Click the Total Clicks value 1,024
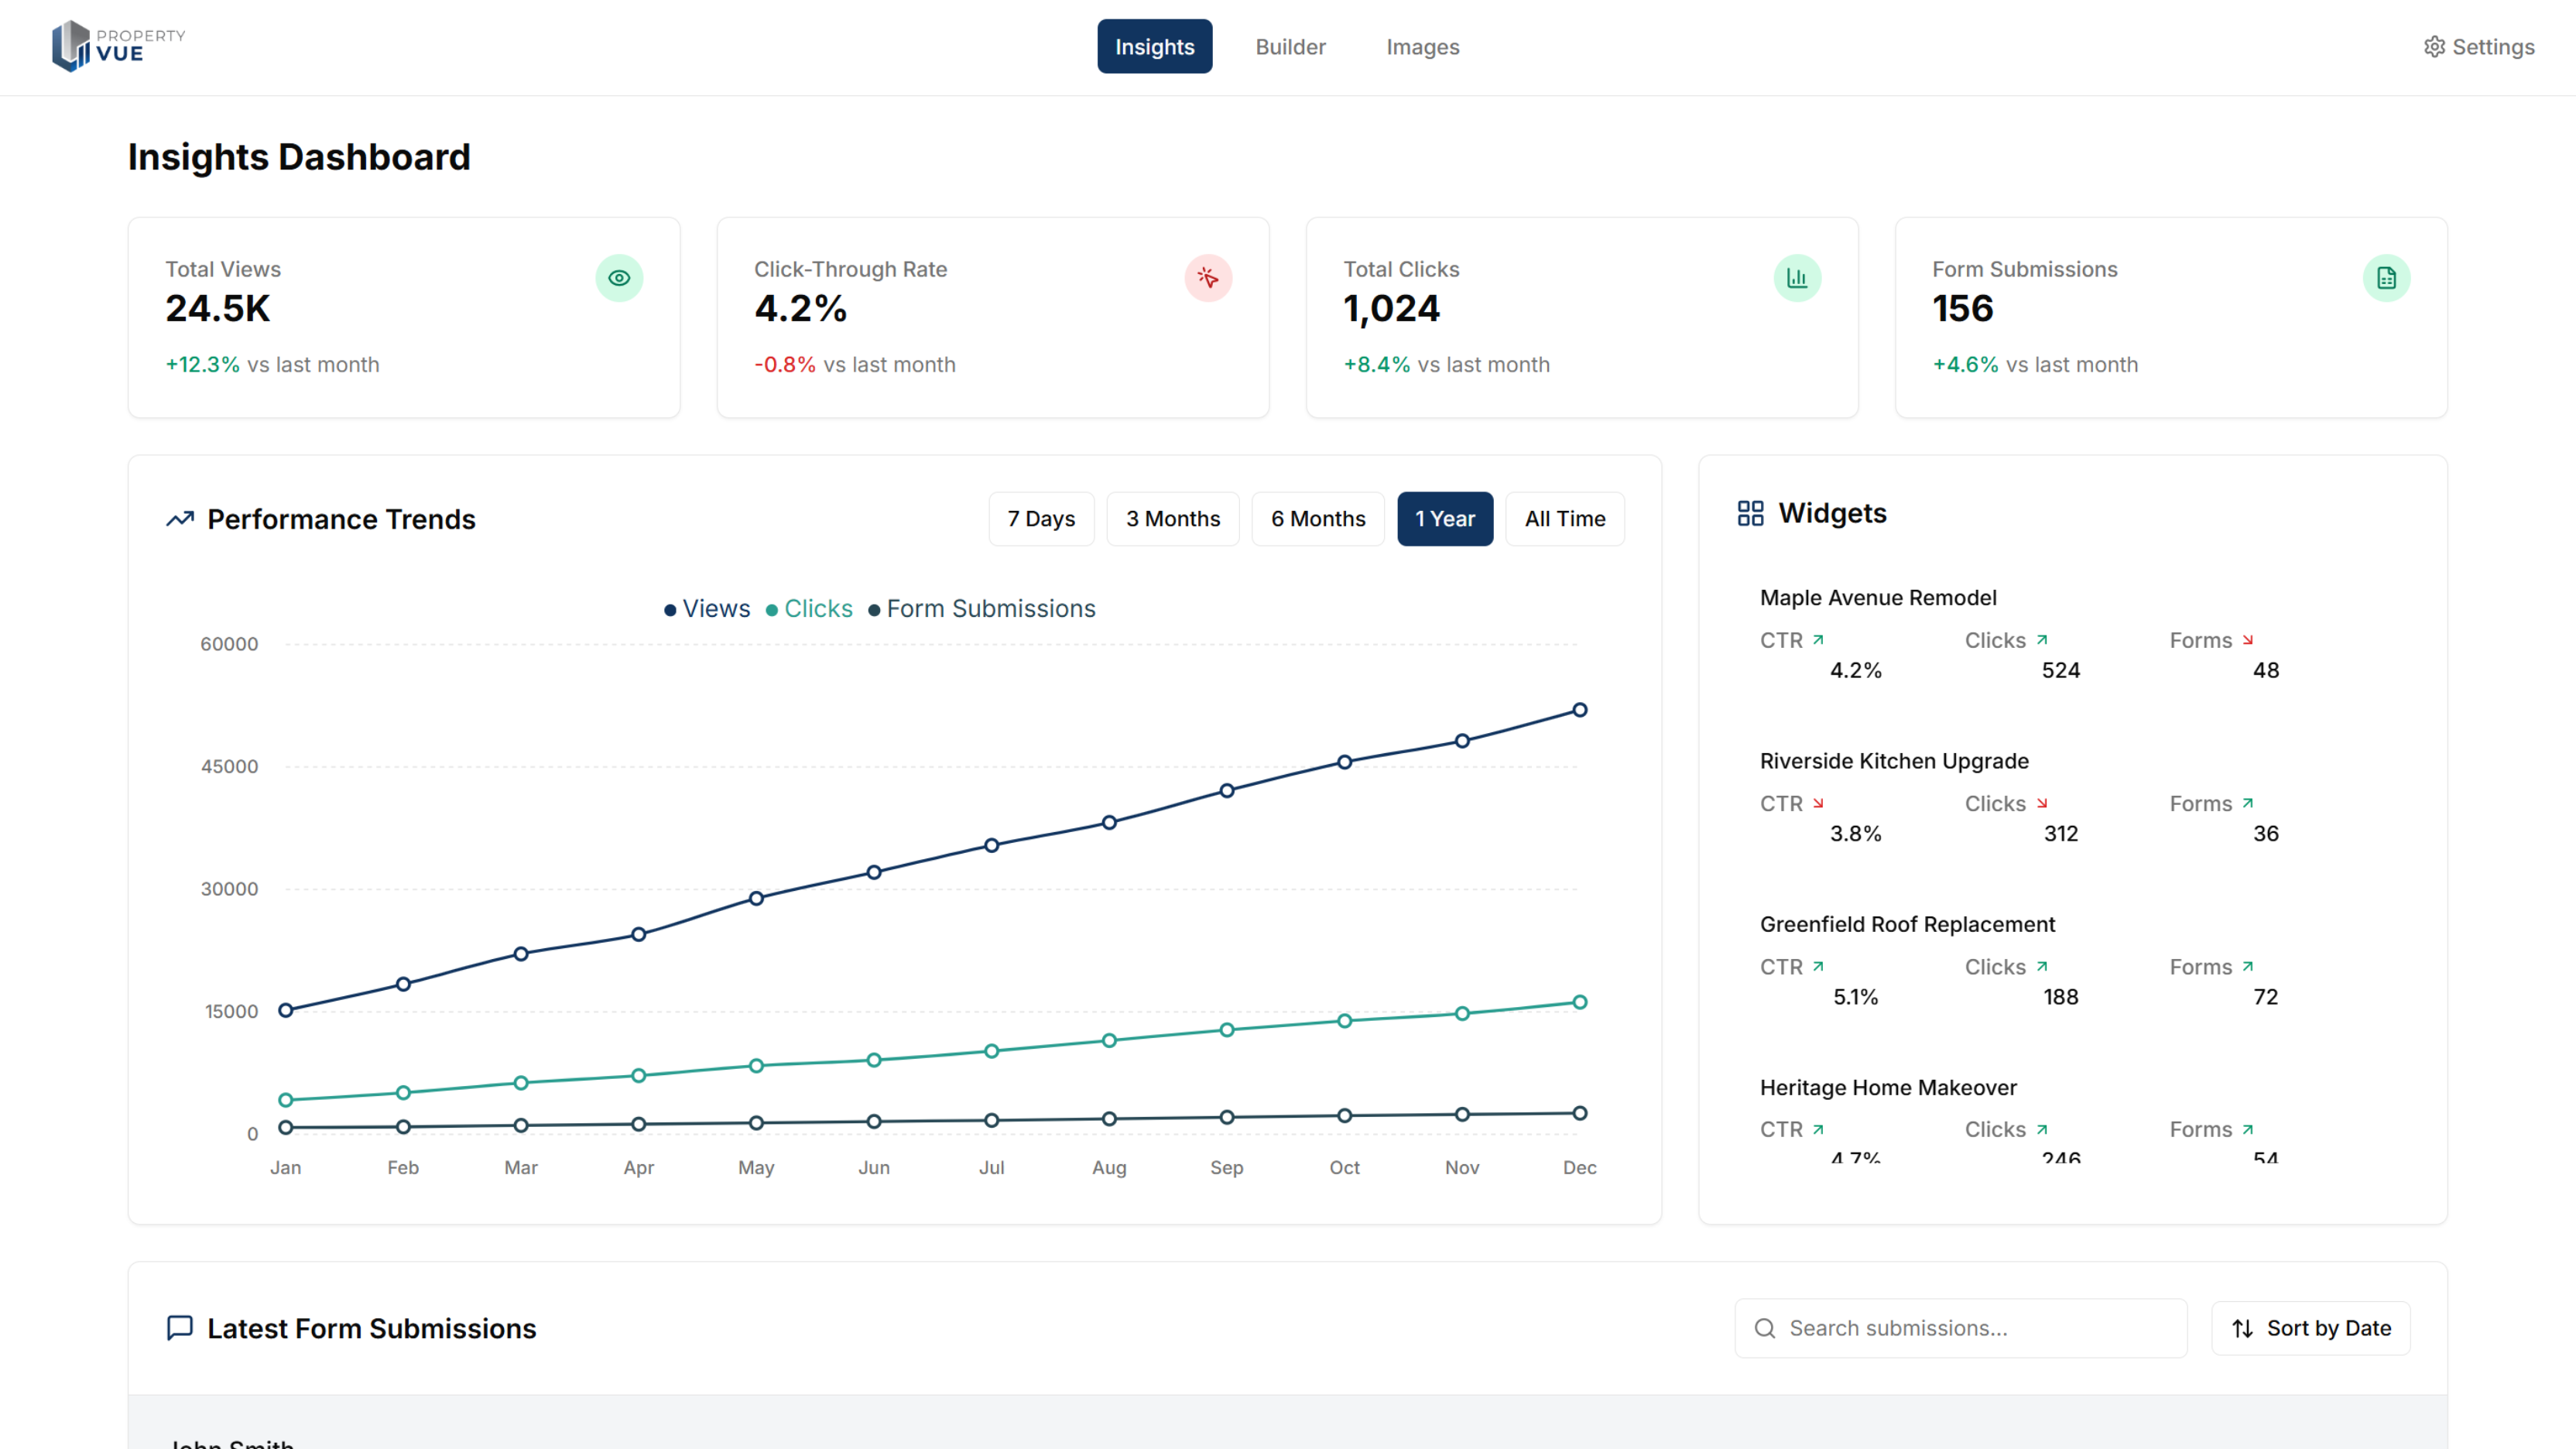The height and width of the screenshot is (1449, 2576). [1391, 308]
